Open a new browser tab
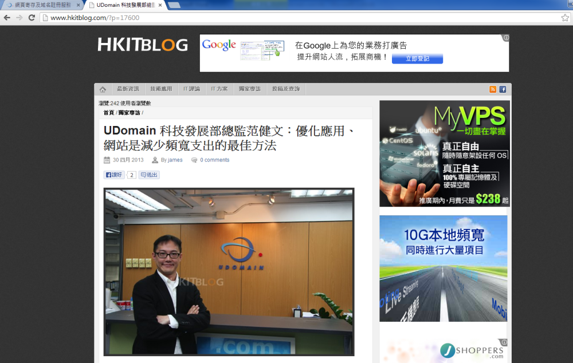The width and height of the screenshot is (573, 363). (174, 5)
